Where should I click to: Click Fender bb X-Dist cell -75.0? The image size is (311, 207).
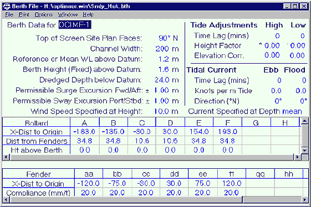tap(117, 183)
